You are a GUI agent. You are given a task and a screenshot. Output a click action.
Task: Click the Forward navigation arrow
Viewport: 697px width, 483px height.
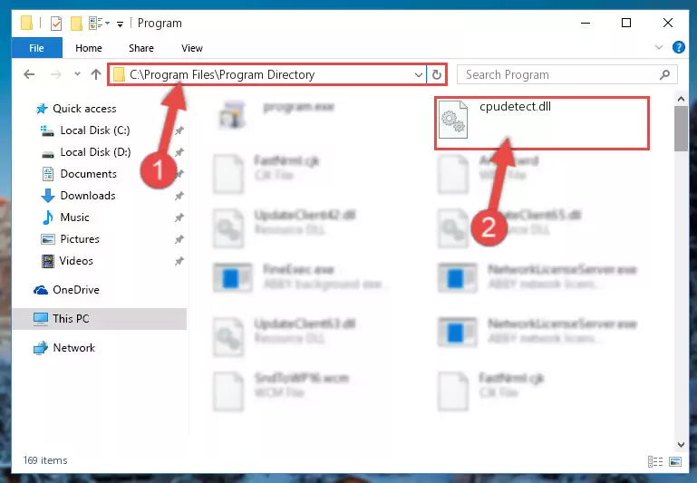point(55,74)
